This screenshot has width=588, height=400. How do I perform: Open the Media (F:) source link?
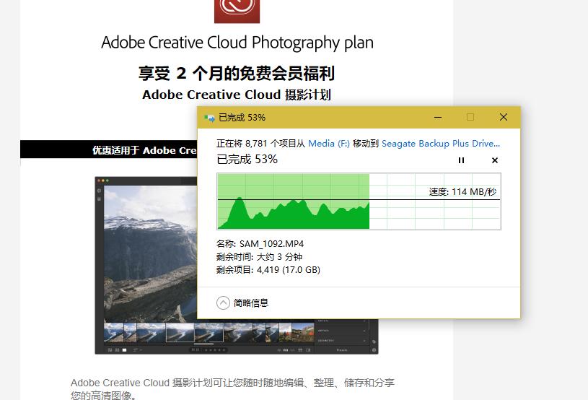[x=329, y=144]
